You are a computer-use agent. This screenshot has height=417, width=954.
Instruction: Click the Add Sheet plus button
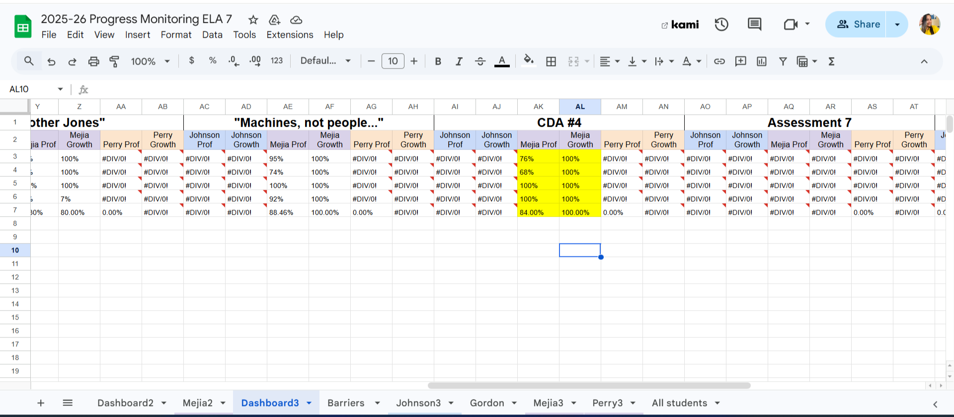41,403
